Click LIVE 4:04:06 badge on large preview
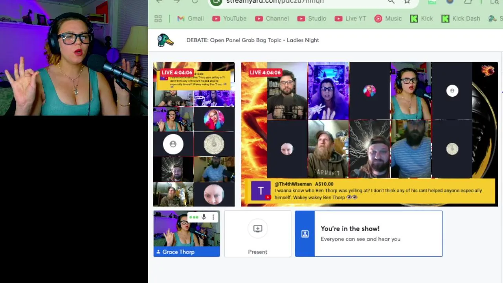Image resolution: width=503 pixels, height=283 pixels. tap(265, 72)
